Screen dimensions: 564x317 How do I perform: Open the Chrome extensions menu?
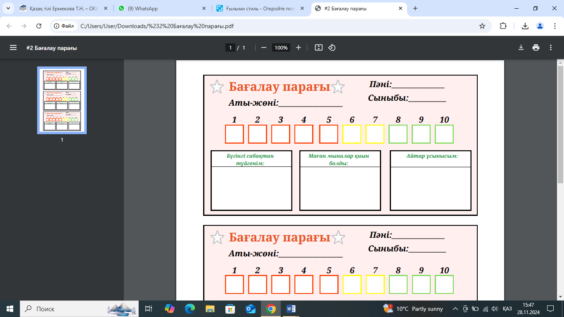[503, 26]
